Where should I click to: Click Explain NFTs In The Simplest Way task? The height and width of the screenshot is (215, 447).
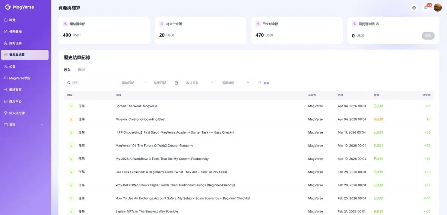pyautogui.click(x=147, y=211)
